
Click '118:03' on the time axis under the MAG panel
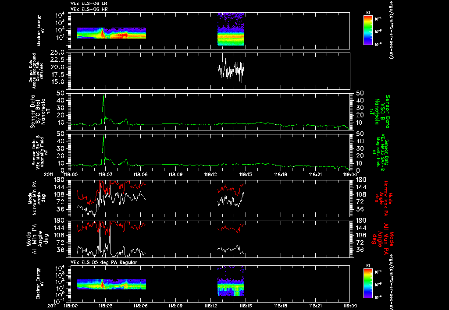(x=105, y=174)
